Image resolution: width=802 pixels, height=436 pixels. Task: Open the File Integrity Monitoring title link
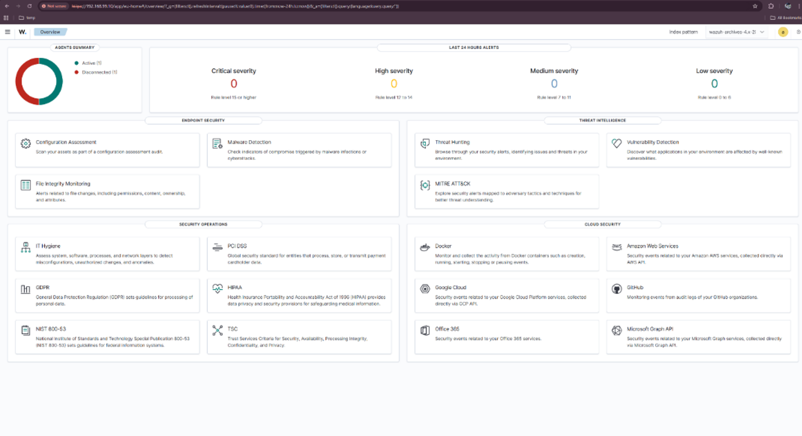pos(63,184)
